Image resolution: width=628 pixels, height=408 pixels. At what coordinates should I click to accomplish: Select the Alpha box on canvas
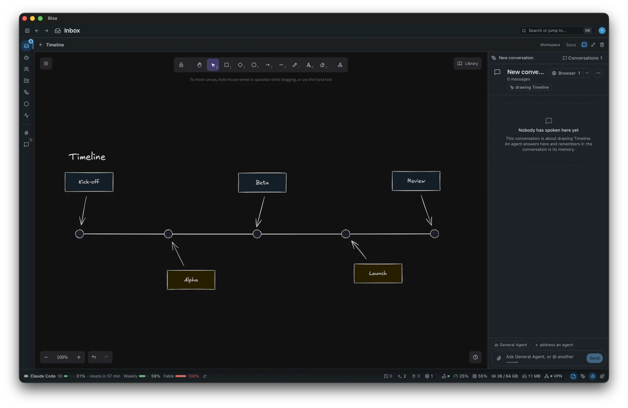(191, 280)
